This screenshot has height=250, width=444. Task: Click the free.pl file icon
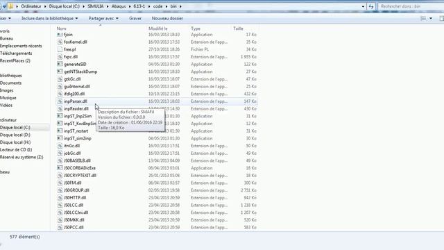tap(60, 49)
